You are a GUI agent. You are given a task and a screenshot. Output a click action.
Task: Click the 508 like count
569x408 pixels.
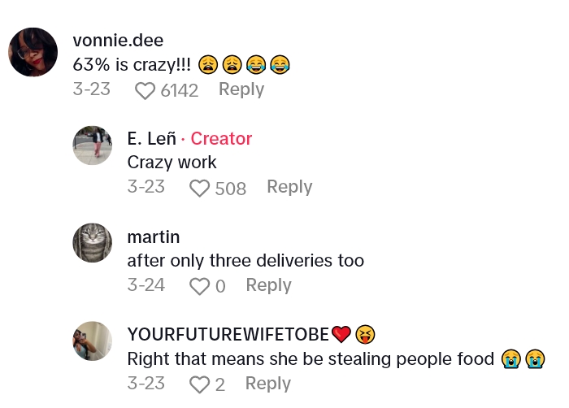pos(231,189)
